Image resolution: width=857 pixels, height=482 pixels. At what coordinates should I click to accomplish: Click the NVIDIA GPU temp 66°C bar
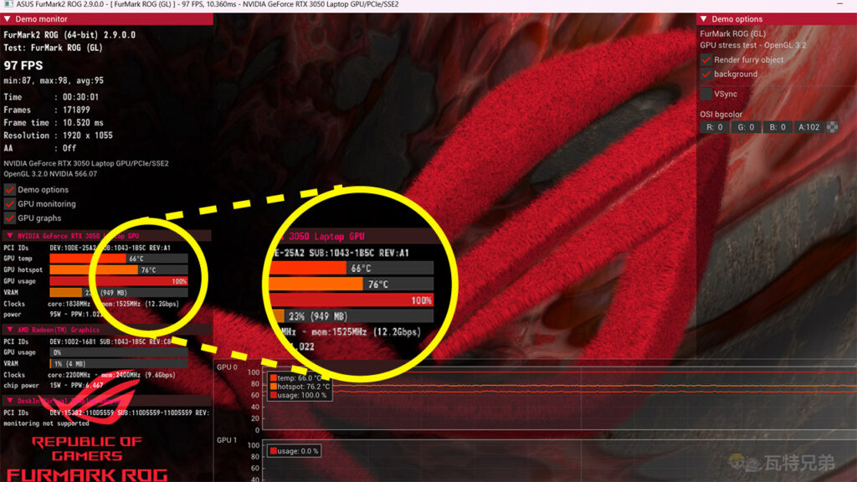click(119, 259)
